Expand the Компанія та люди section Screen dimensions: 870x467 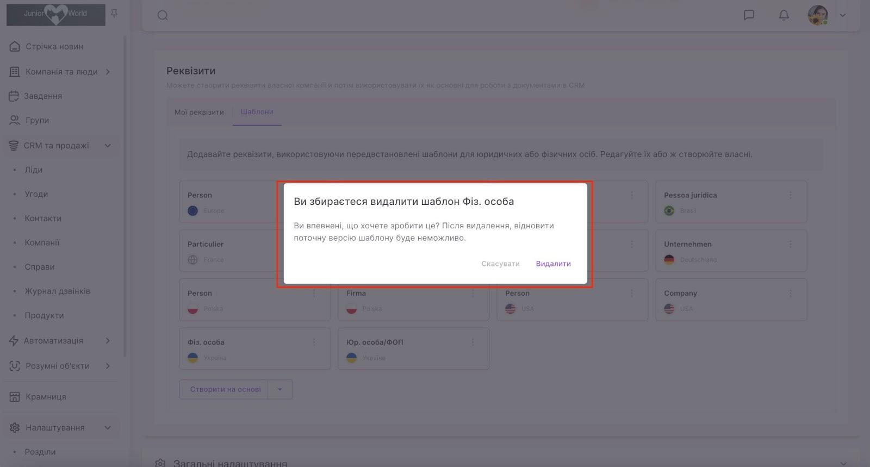coord(108,72)
